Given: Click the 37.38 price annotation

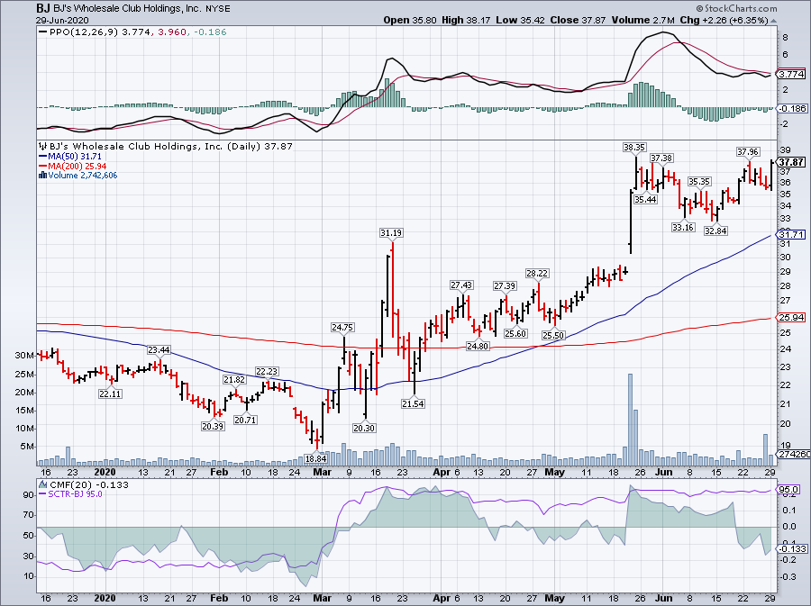Looking at the screenshot, I should 661,158.
